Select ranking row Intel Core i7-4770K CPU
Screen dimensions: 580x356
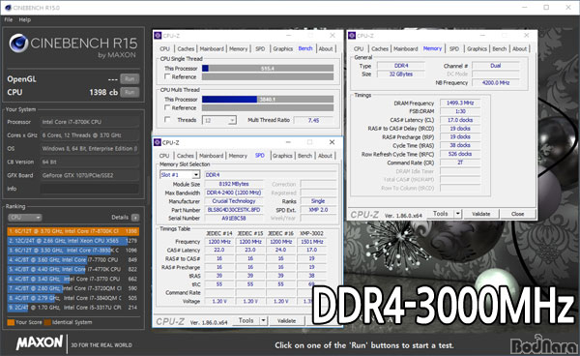point(72,269)
